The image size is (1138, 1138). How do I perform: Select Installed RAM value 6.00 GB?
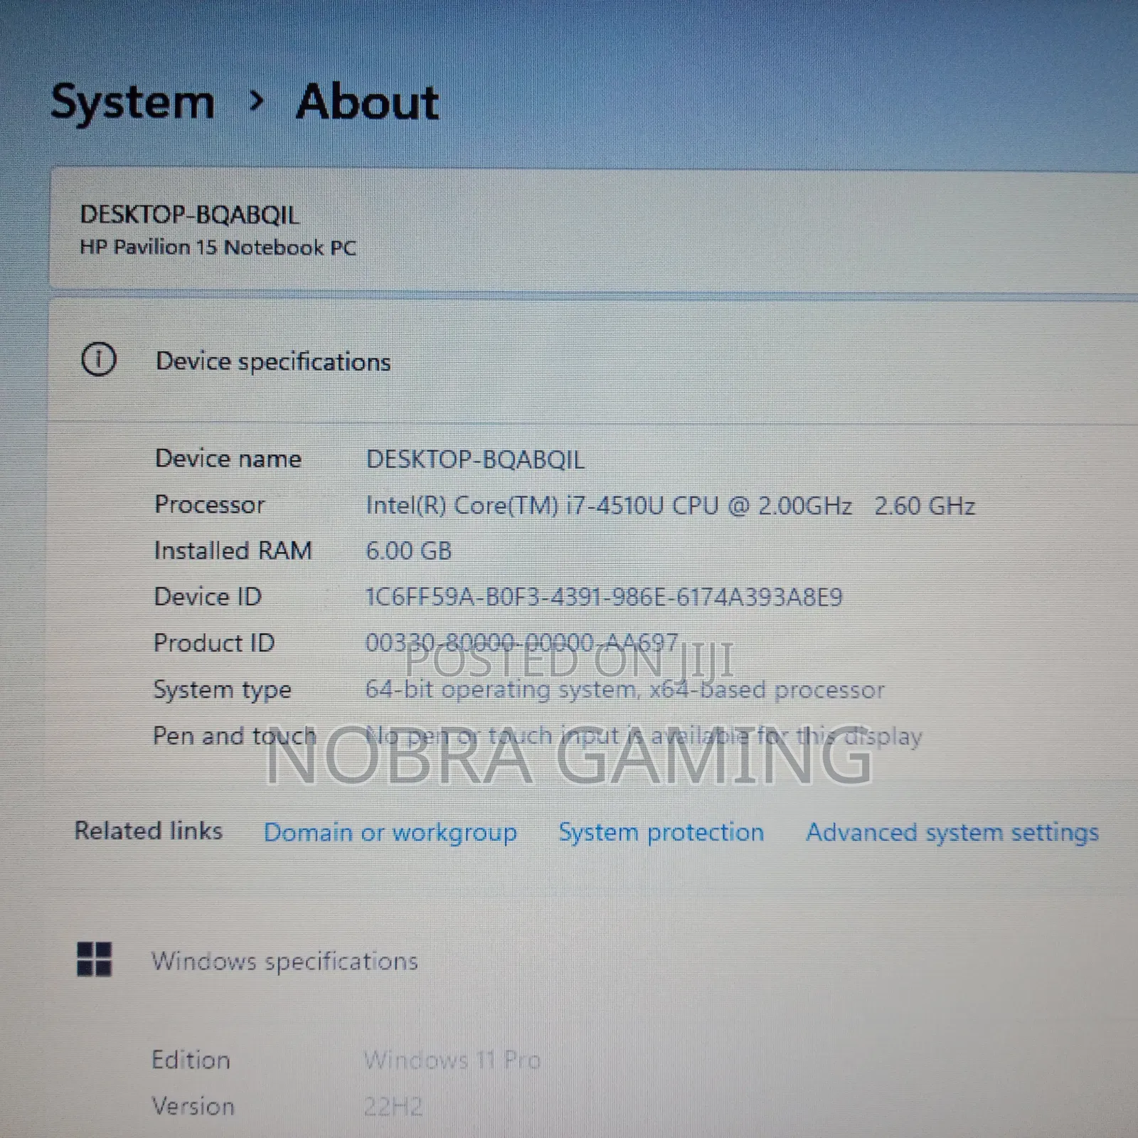click(x=408, y=551)
